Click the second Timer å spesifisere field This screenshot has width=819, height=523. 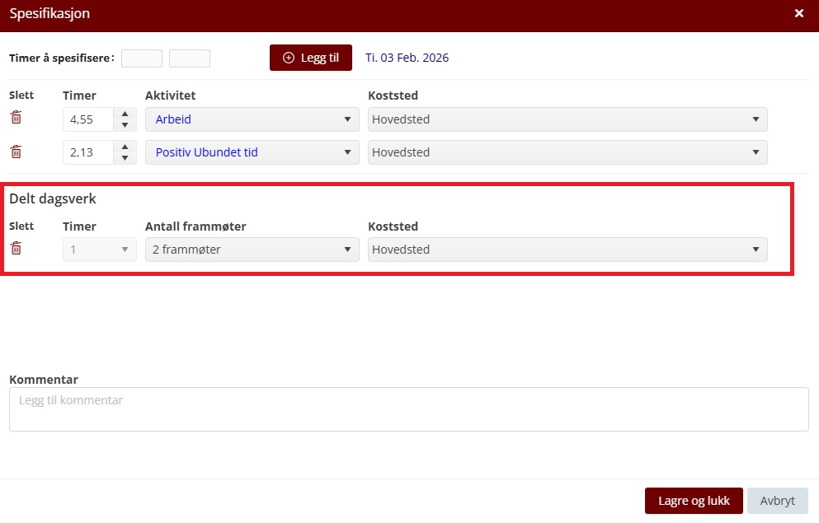190,58
